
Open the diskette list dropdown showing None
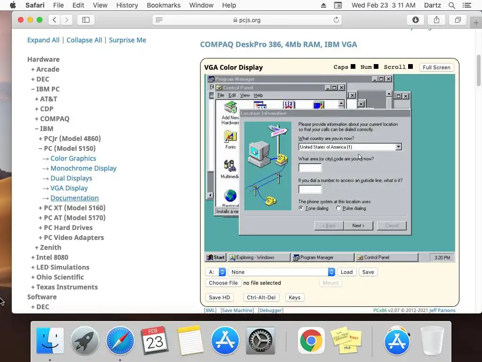click(x=281, y=272)
